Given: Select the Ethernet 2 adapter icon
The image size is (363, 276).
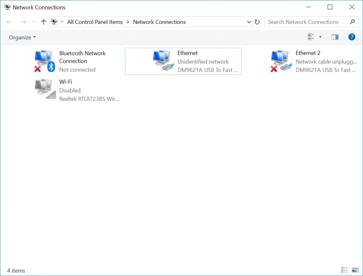Looking at the screenshot, I should [281, 61].
